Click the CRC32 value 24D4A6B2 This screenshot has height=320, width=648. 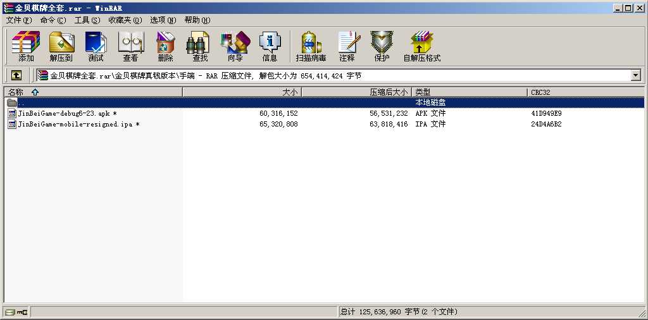pyautogui.click(x=546, y=124)
